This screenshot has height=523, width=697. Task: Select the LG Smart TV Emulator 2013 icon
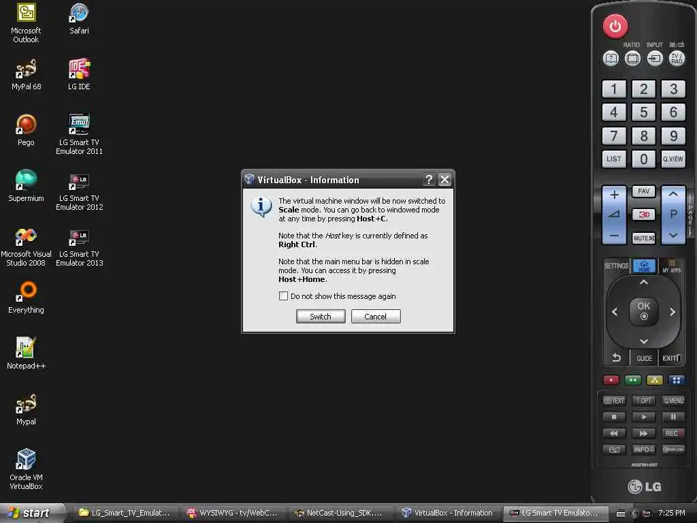(79, 246)
